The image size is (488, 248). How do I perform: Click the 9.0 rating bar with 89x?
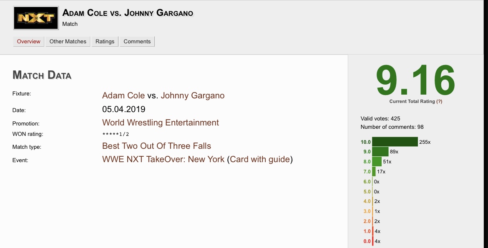coord(380,152)
